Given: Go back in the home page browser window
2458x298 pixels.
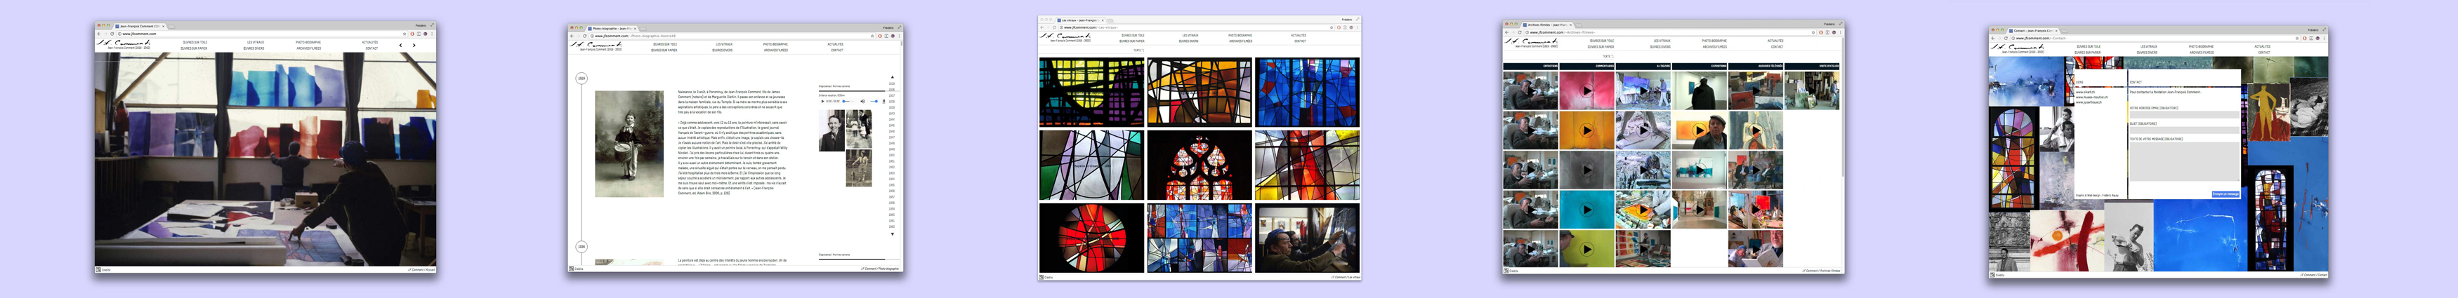Looking at the screenshot, I should point(99,34).
